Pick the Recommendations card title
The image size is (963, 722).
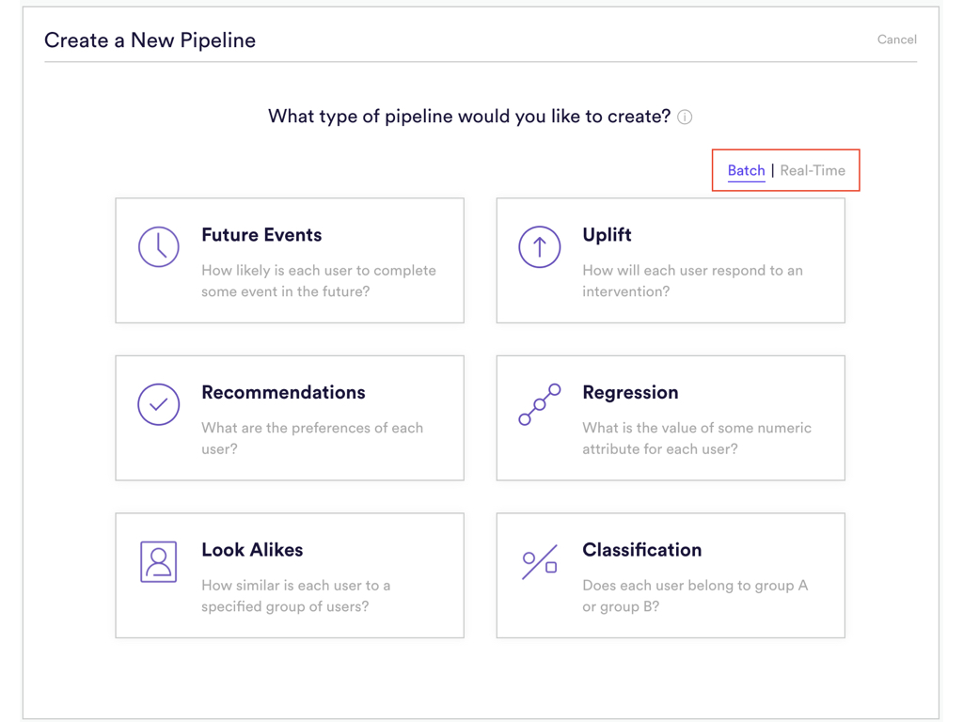tap(283, 392)
